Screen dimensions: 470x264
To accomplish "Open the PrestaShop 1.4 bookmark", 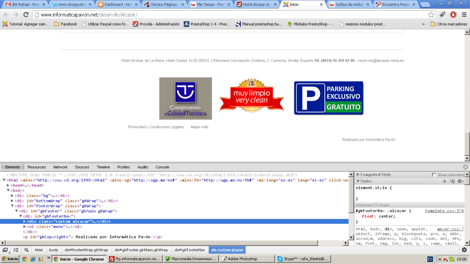I will point(207,24).
